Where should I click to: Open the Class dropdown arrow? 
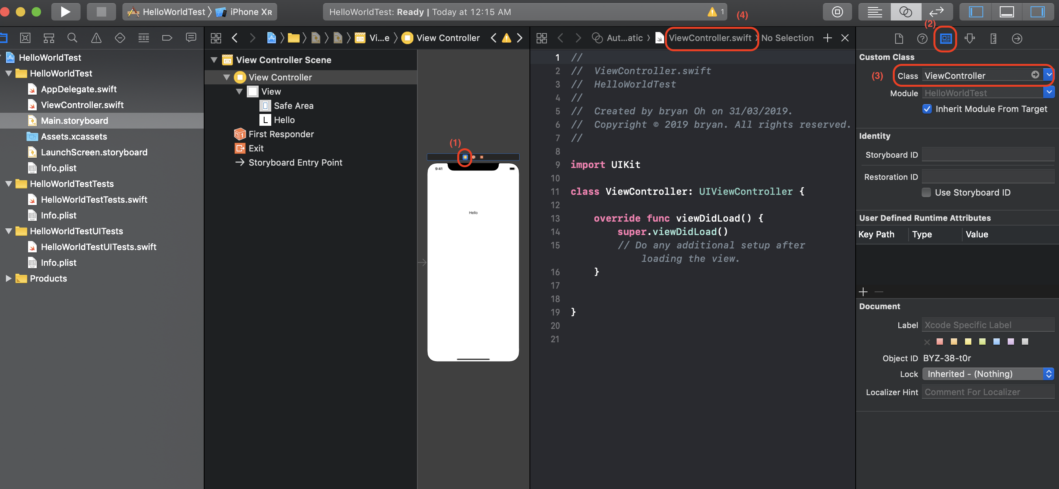click(1049, 75)
